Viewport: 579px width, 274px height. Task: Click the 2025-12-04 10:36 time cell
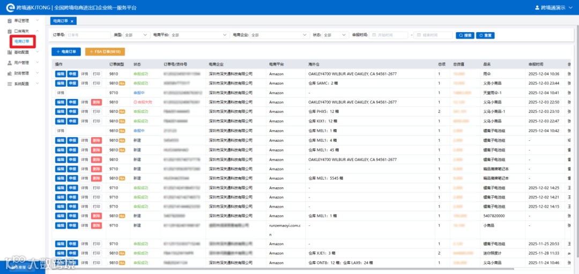(544, 74)
